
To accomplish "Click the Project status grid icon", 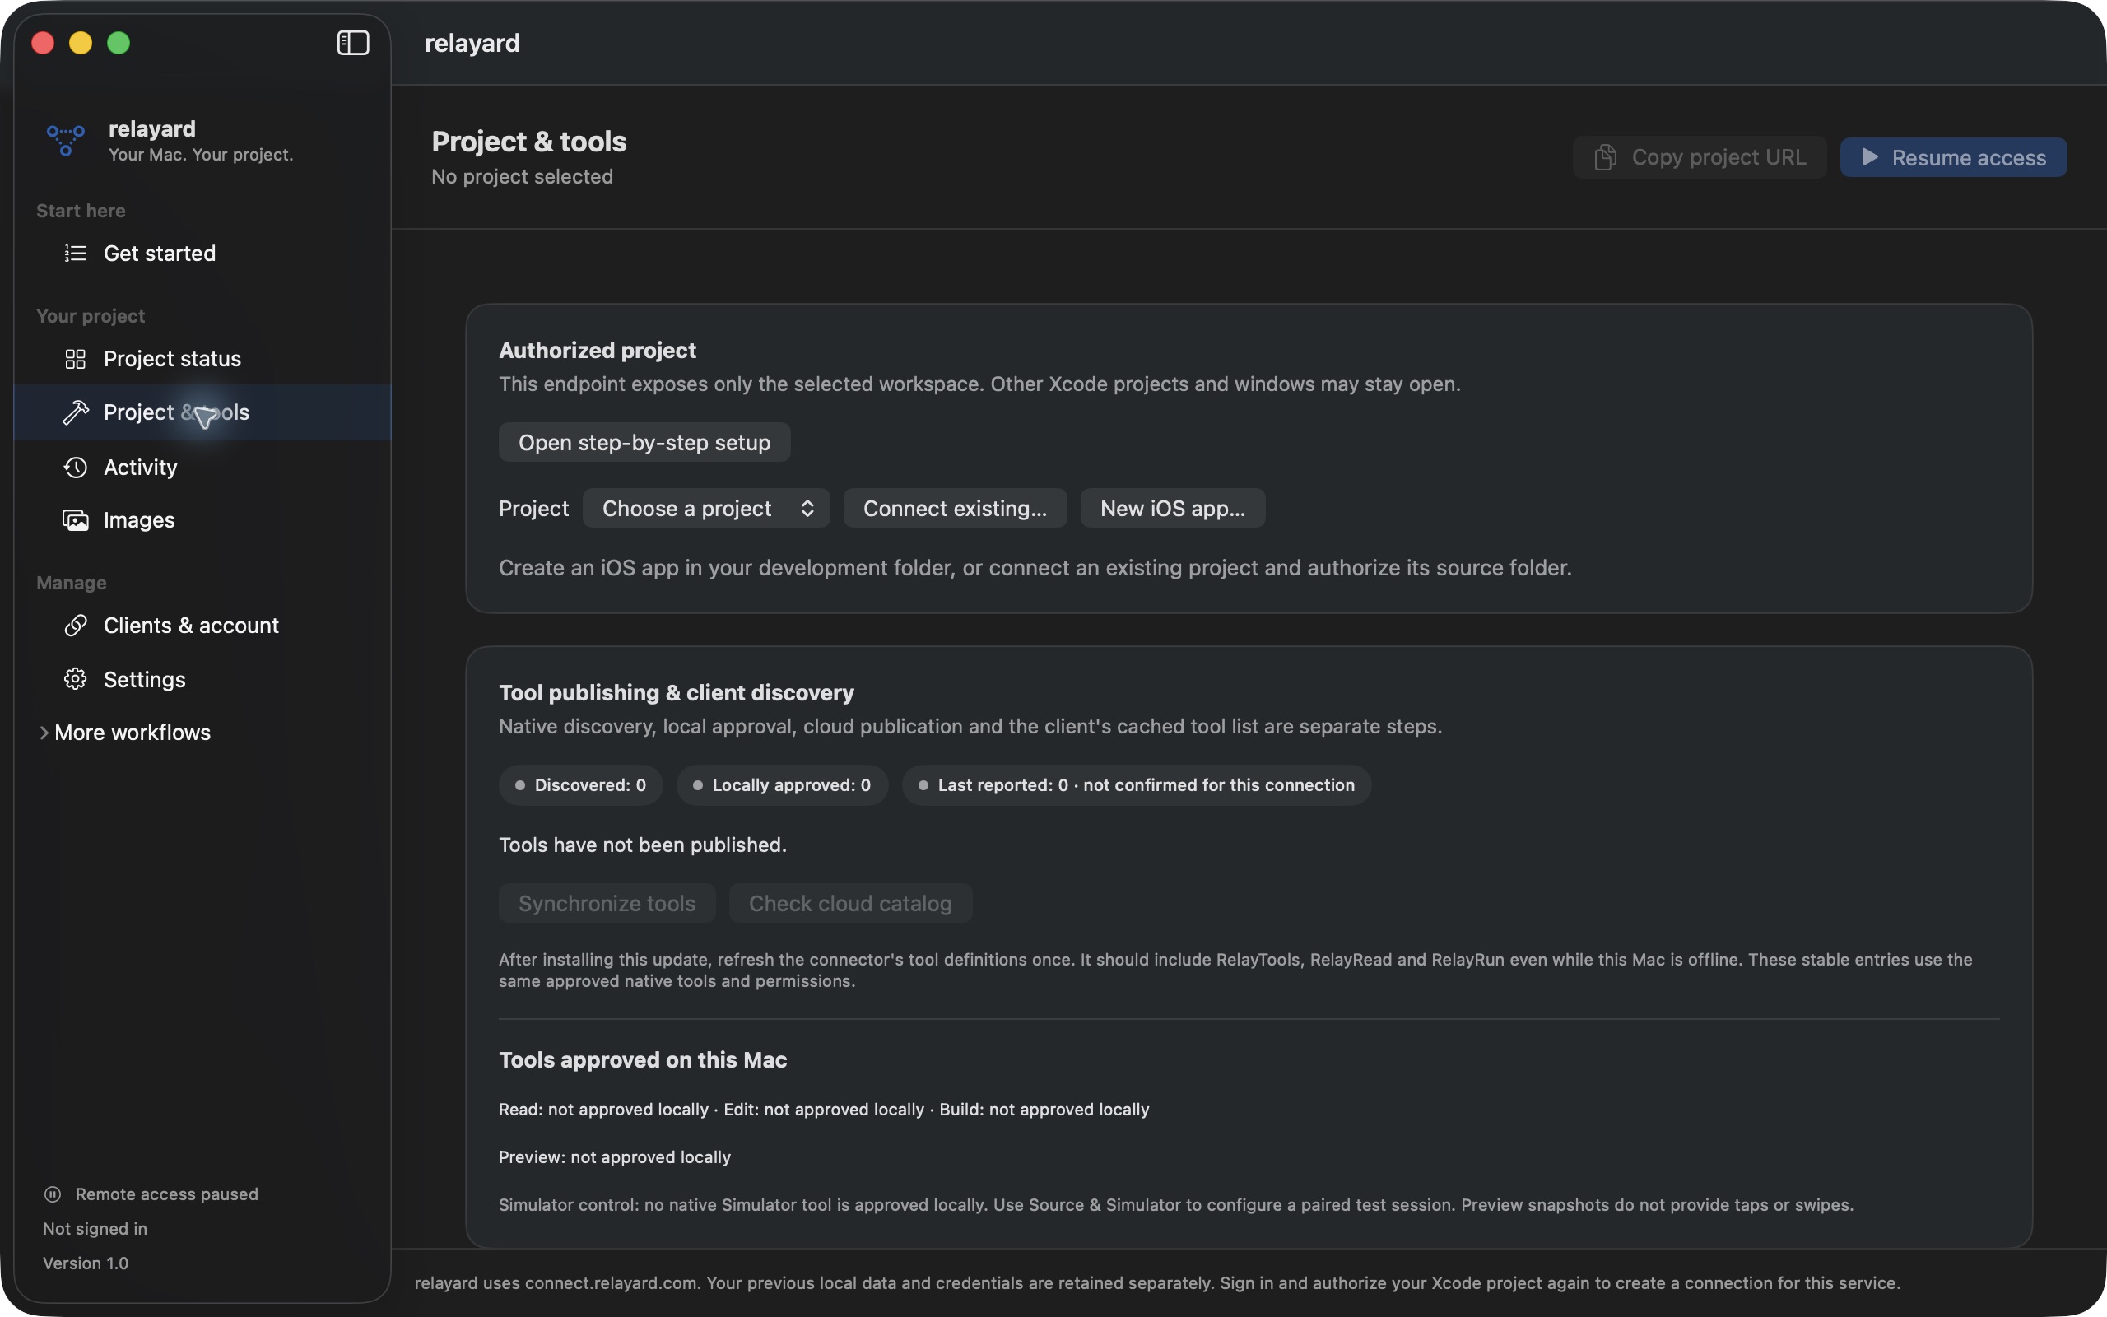I will 76,359.
